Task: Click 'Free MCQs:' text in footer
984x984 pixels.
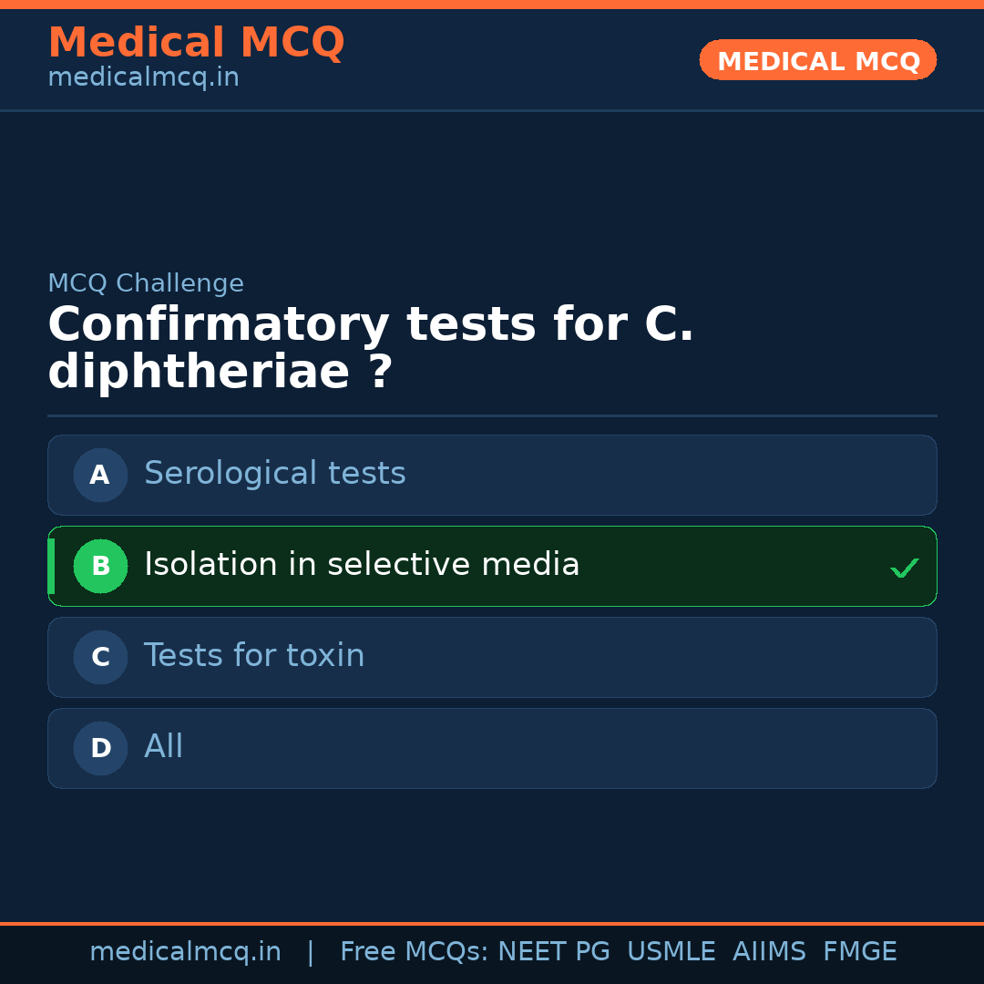Action: click(414, 952)
